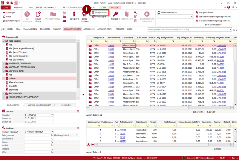The width and height of the screenshot is (239, 160).
Task: Select Abgeschlossene under Lieferscheine
Action: [x=16, y=82]
